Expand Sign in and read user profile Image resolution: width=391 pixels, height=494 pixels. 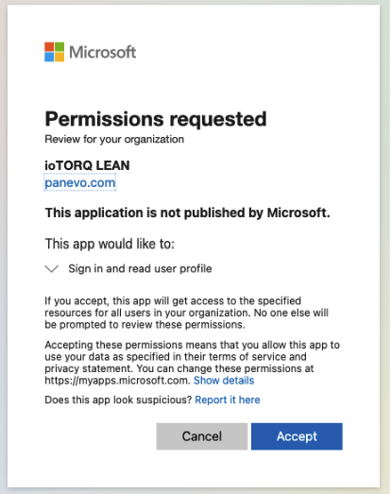pos(140,269)
